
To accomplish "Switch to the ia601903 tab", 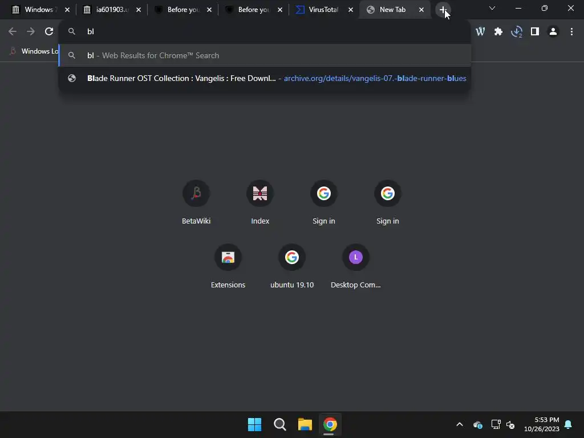I will [x=108, y=10].
